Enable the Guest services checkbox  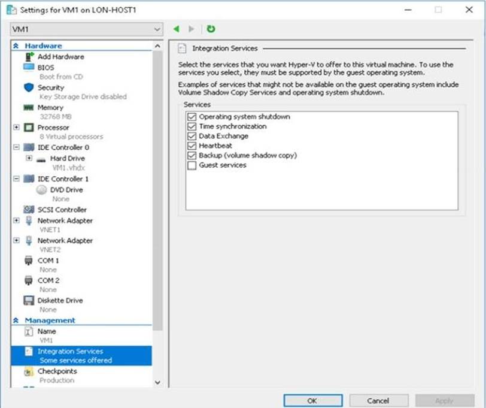point(192,165)
